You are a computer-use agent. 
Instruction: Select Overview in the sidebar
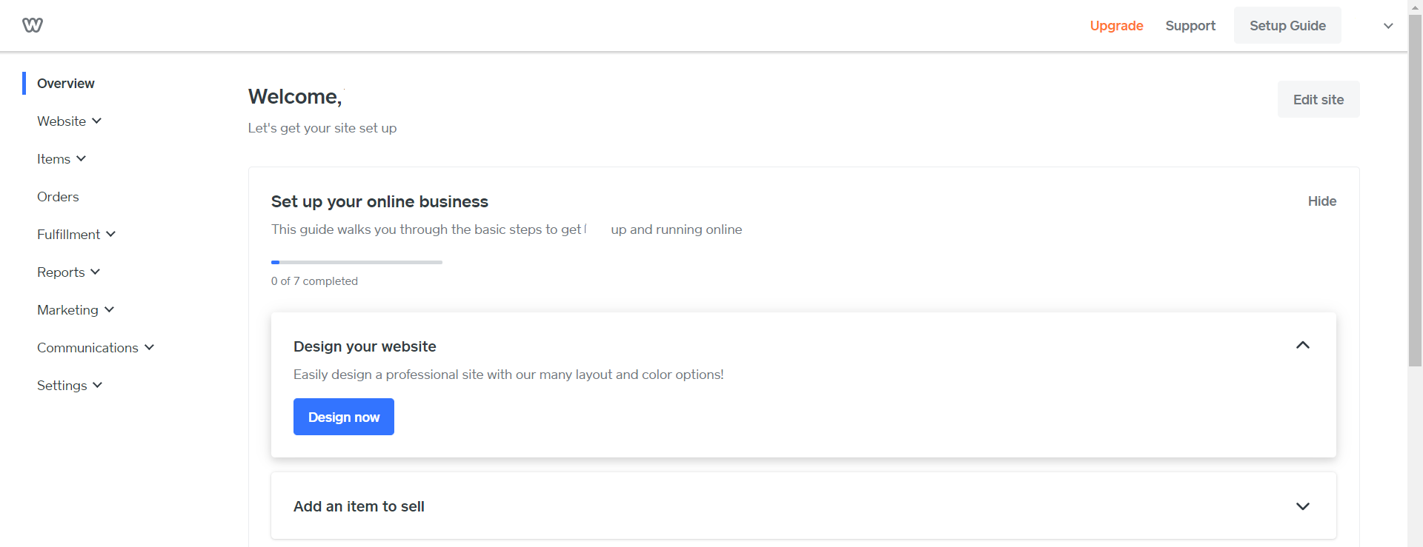[x=66, y=84]
